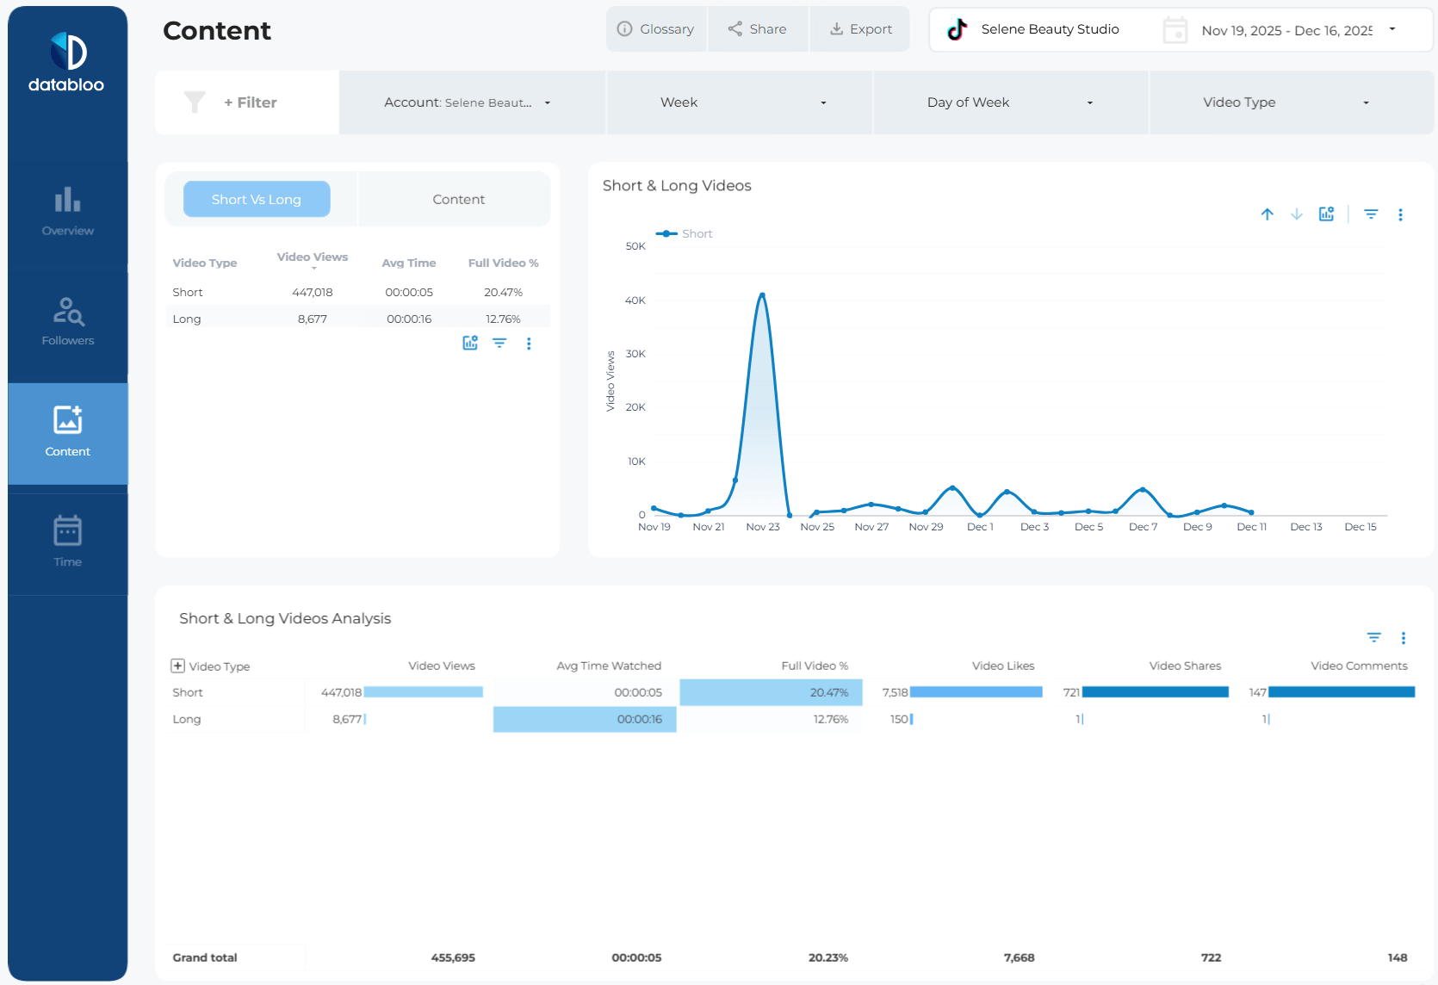Open the Day of Week dropdown
This screenshot has width=1438, height=985.
1010,102
